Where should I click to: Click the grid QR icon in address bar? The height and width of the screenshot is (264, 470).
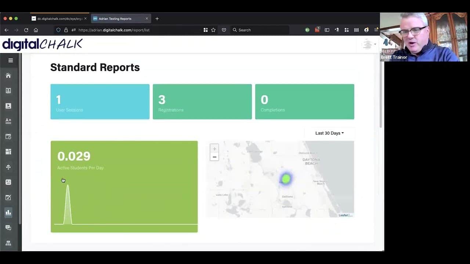(206, 30)
